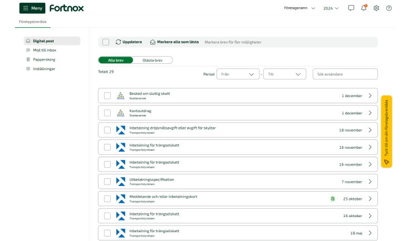Focus the Sök avsändare search field
The width and height of the screenshot is (412, 241).
(345, 74)
